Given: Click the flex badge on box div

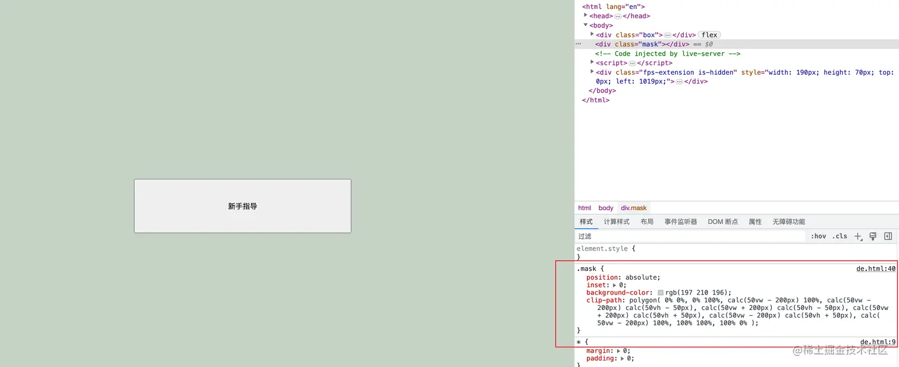Looking at the screenshot, I should (x=709, y=35).
